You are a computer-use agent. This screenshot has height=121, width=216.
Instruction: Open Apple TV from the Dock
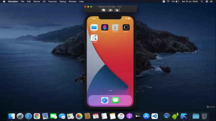click(138, 116)
